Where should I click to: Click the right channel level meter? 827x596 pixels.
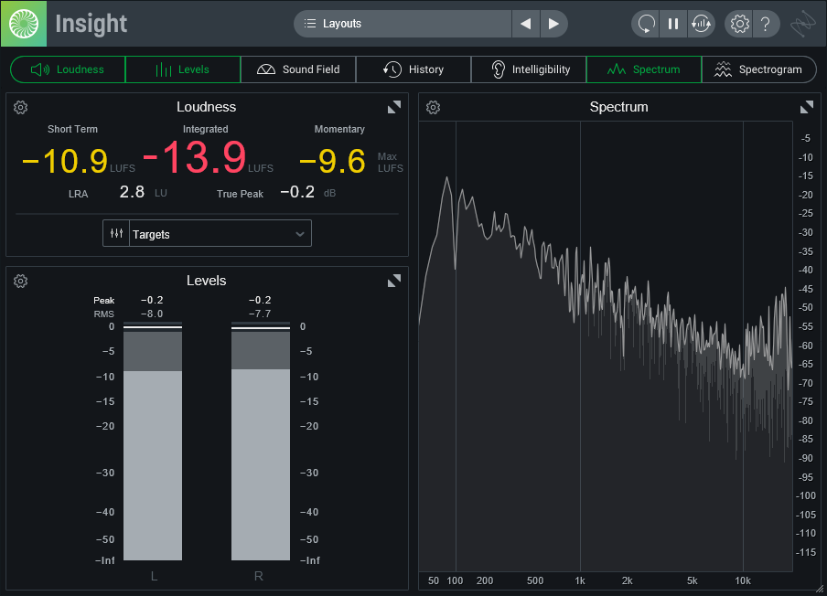click(261, 442)
